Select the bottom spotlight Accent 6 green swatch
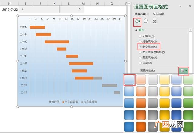Image resolution: width=194 pixels, height=133 pixels. (x=188, y=115)
